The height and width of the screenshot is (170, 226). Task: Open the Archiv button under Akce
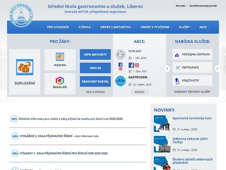(x=139, y=92)
